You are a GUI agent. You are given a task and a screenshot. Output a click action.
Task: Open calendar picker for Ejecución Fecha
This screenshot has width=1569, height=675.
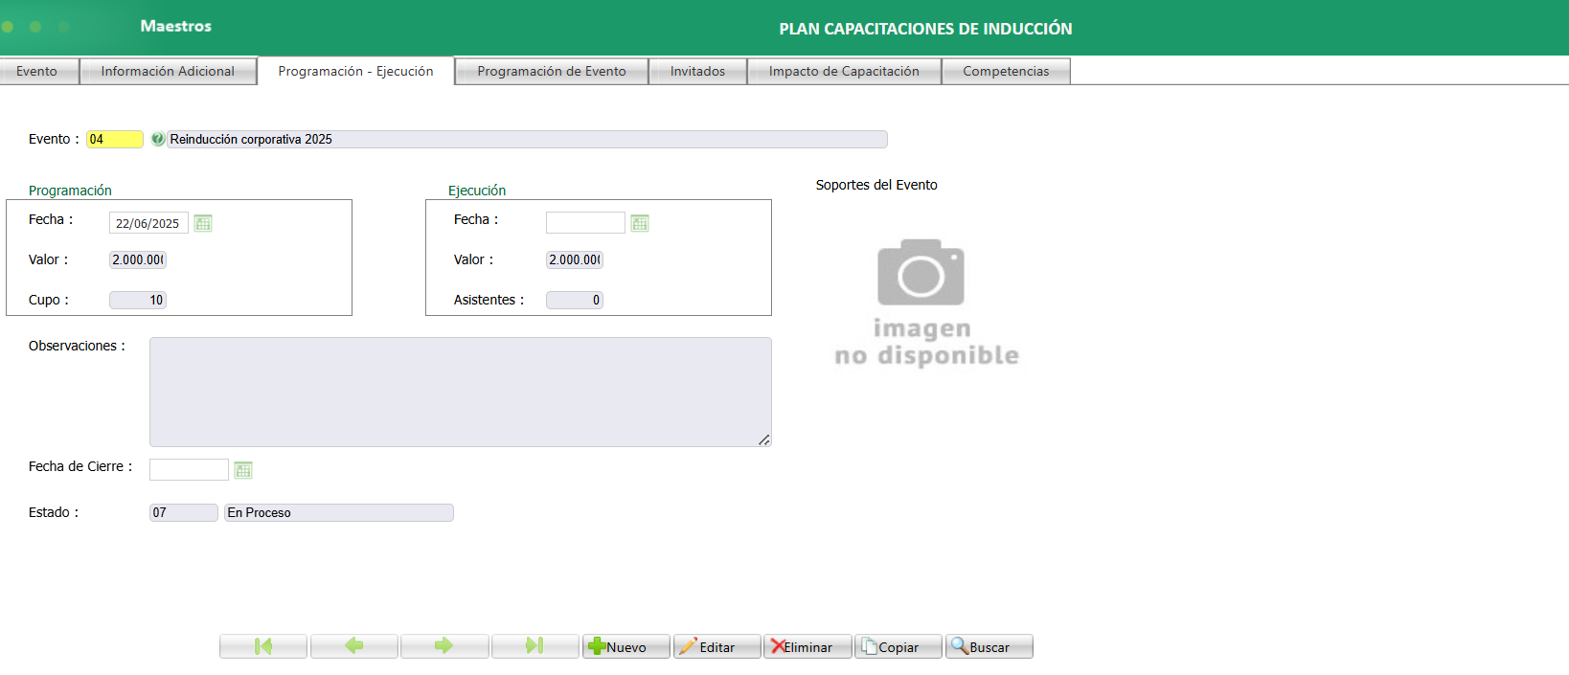point(640,223)
